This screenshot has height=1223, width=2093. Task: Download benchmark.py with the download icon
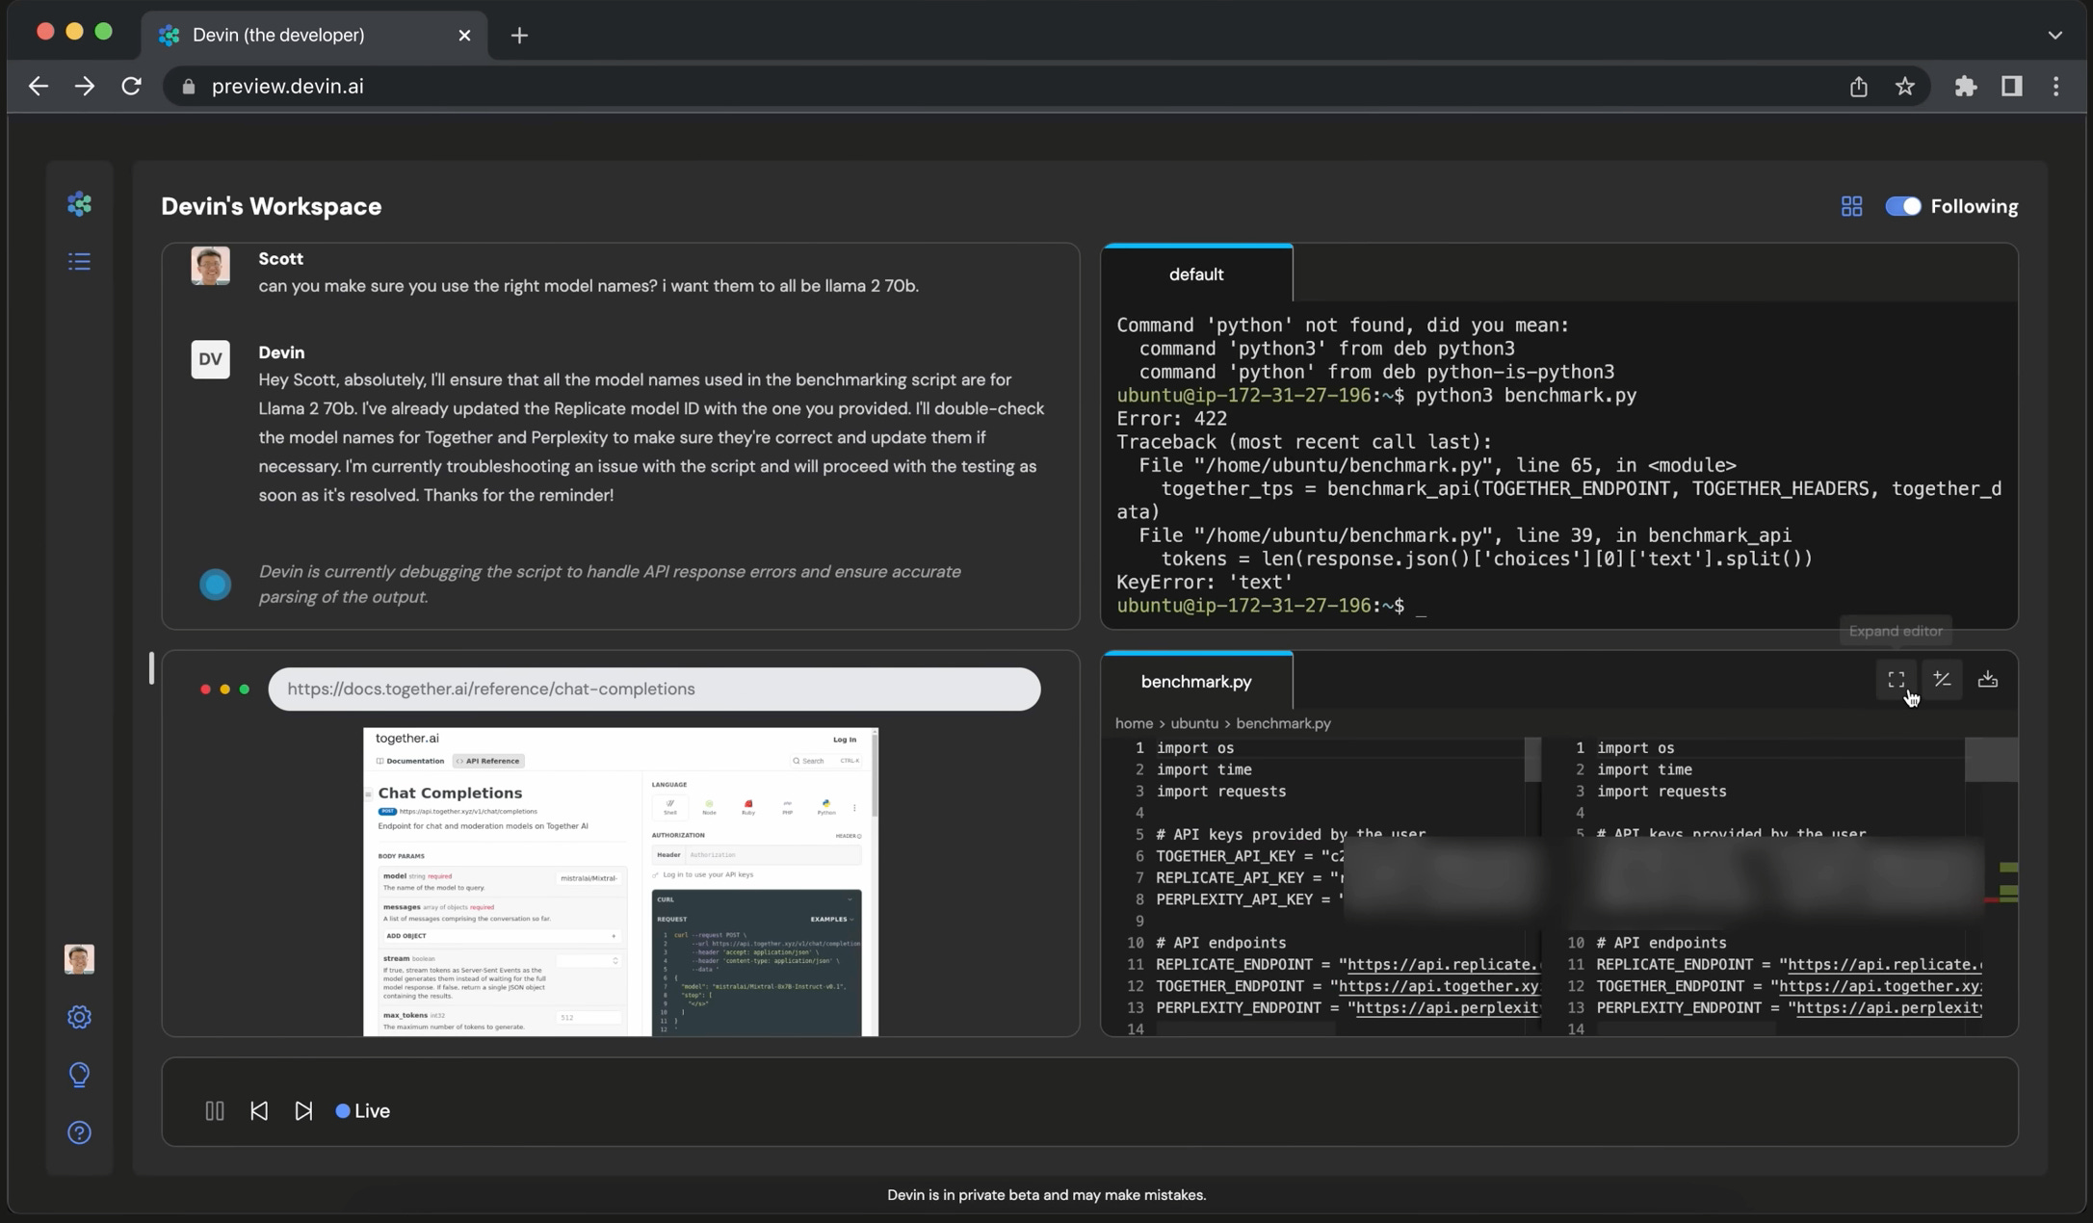(x=1987, y=680)
